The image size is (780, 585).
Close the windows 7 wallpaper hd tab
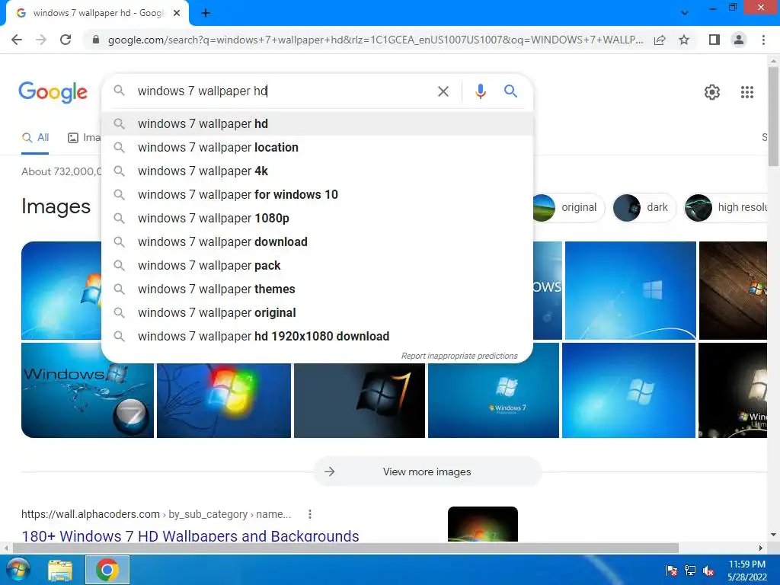177,14
